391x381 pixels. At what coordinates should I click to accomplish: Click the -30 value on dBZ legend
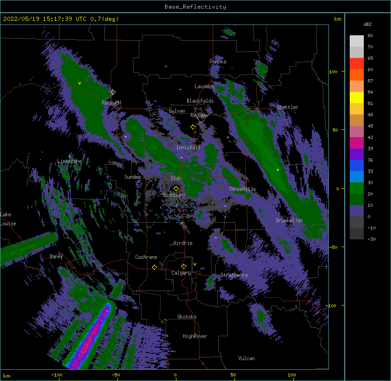pyautogui.click(x=371, y=239)
